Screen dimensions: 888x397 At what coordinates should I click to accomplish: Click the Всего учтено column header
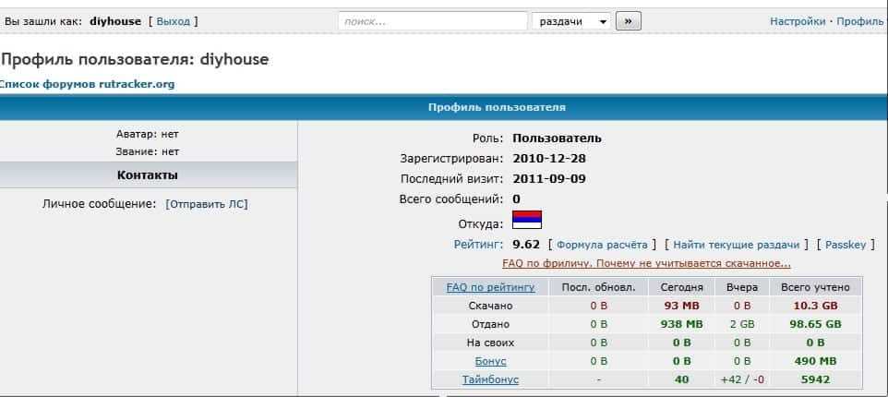point(815,287)
